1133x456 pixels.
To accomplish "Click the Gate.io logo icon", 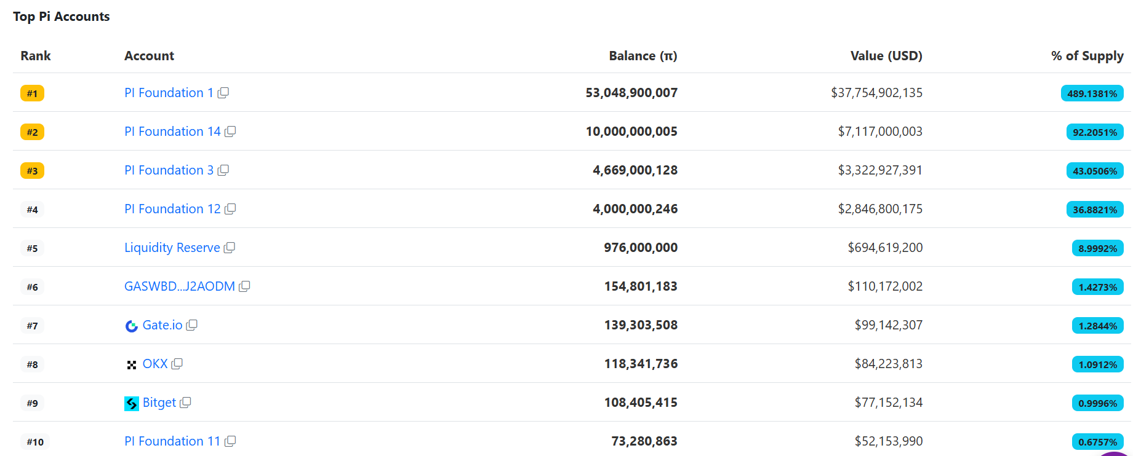I will click(x=132, y=326).
